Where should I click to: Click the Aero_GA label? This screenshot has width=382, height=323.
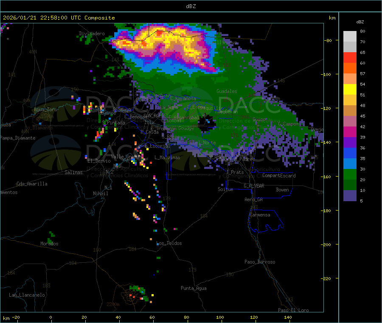[x=253, y=199]
